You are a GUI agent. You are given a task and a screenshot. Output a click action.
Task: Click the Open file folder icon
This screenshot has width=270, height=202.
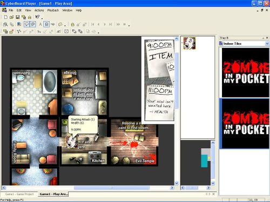click(x=11, y=17)
